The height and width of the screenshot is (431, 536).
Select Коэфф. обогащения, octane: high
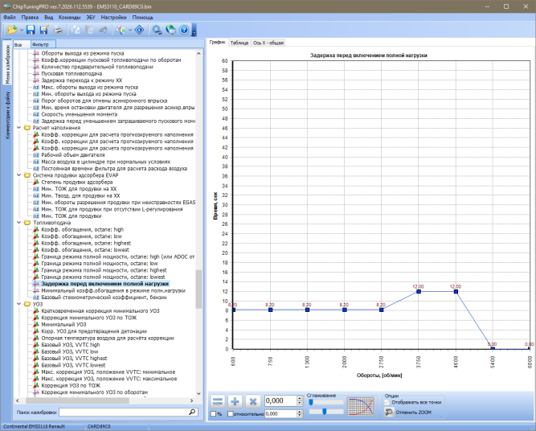83,229
